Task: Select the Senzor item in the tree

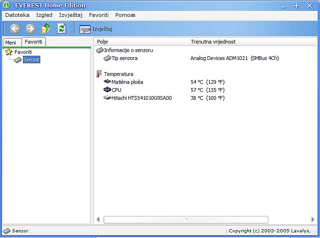Action: (x=31, y=60)
